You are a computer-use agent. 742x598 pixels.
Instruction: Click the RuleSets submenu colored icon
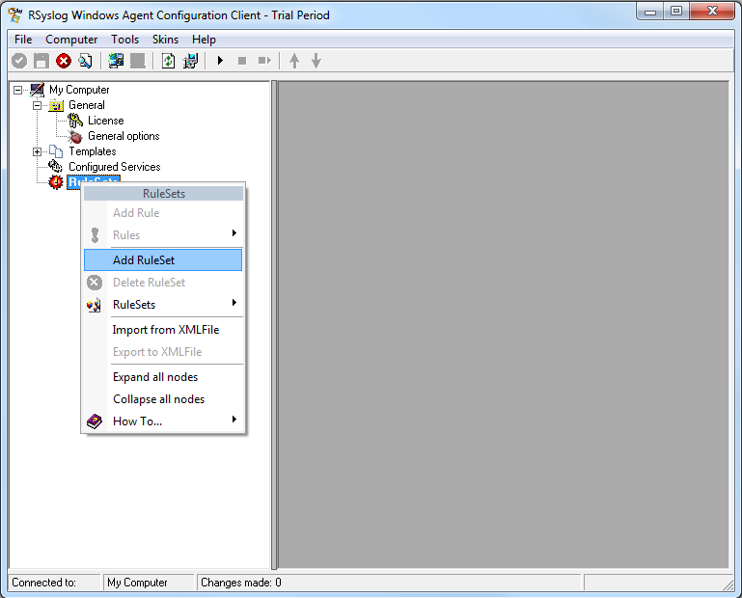(95, 305)
